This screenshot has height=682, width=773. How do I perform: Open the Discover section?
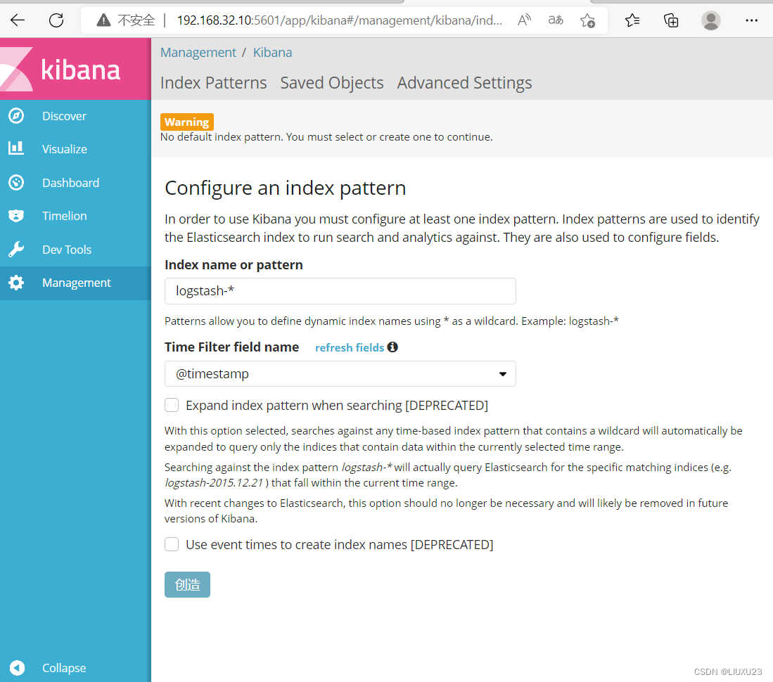coord(64,116)
